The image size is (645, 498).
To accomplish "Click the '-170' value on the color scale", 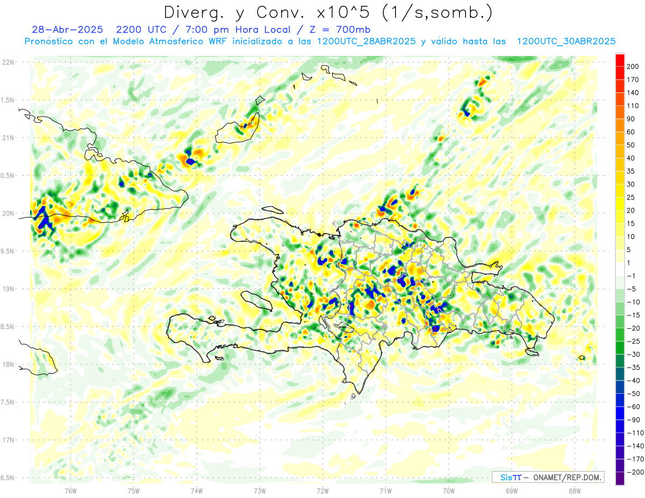I will click(x=635, y=459).
